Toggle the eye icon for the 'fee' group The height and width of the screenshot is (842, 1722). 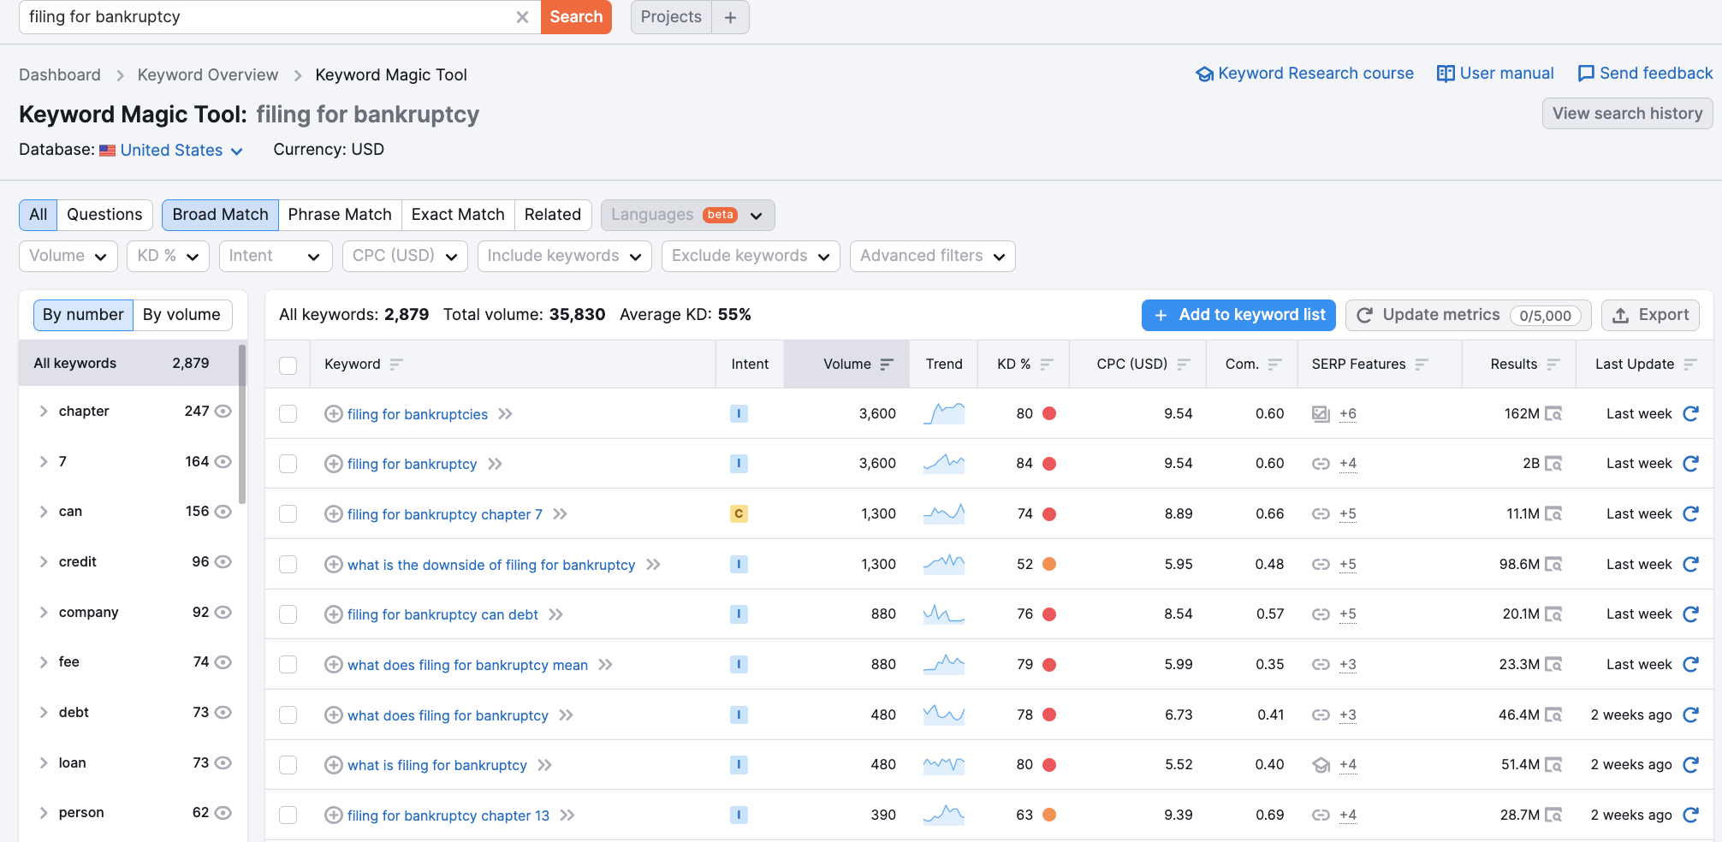click(223, 662)
